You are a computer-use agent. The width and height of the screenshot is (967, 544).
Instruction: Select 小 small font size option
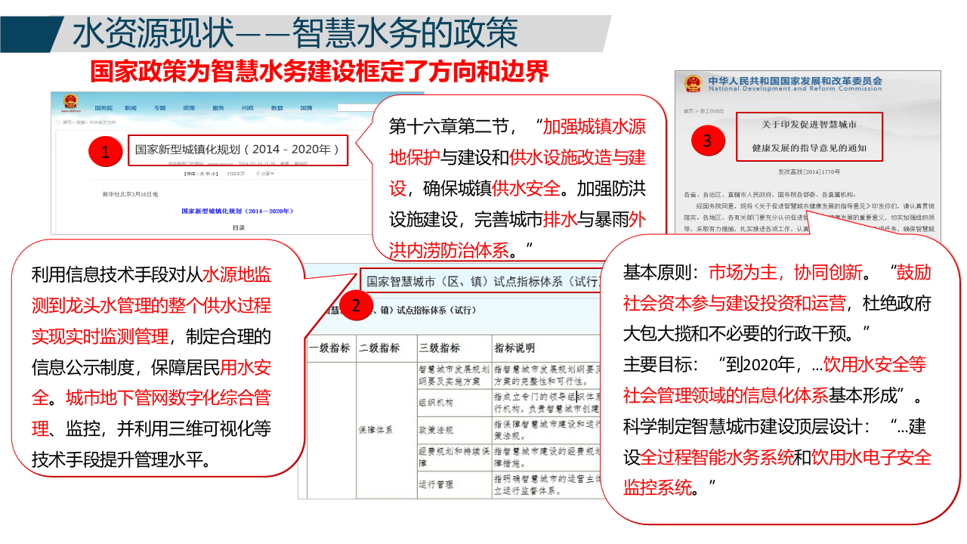pyautogui.click(x=213, y=173)
